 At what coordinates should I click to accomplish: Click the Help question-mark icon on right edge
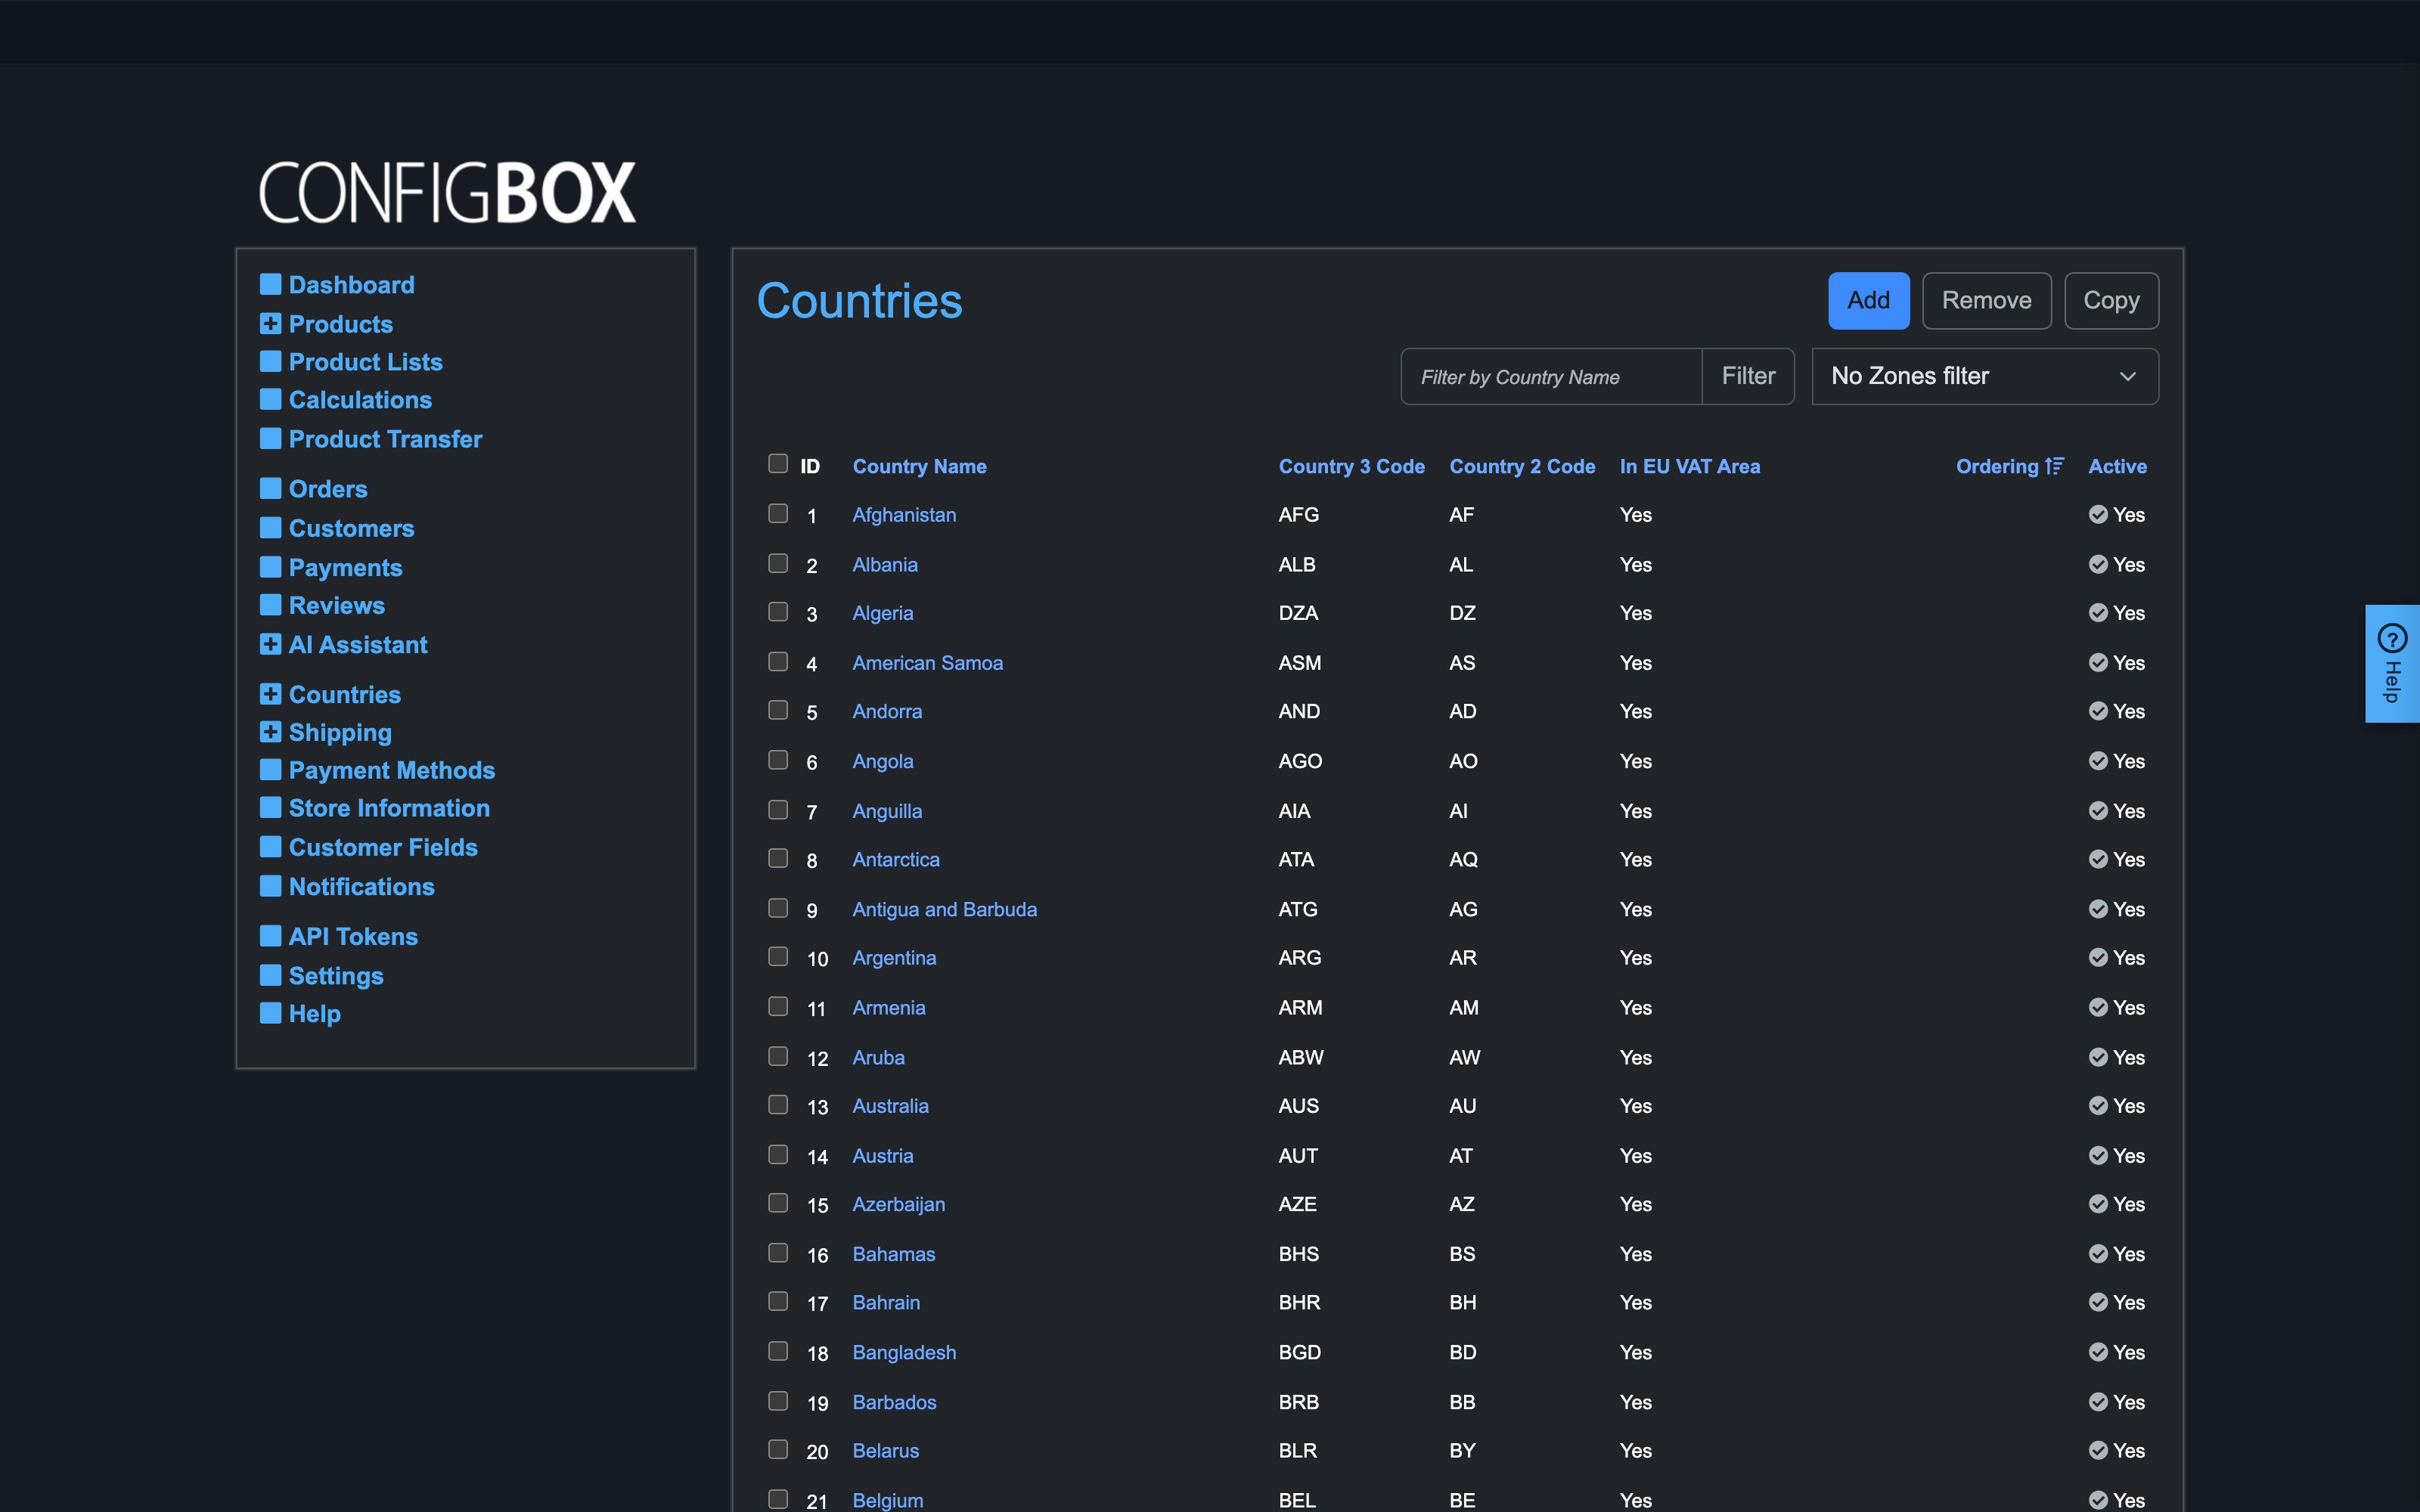tap(2392, 637)
